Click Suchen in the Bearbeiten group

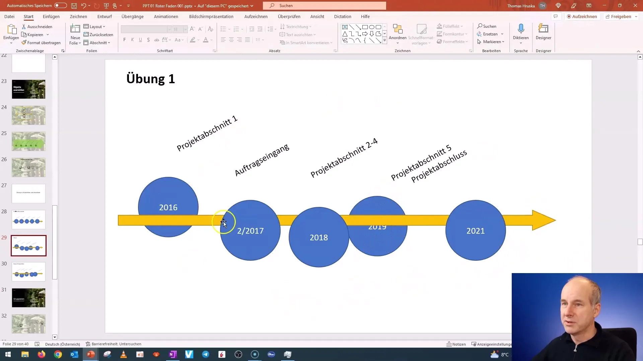click(487, 26)
